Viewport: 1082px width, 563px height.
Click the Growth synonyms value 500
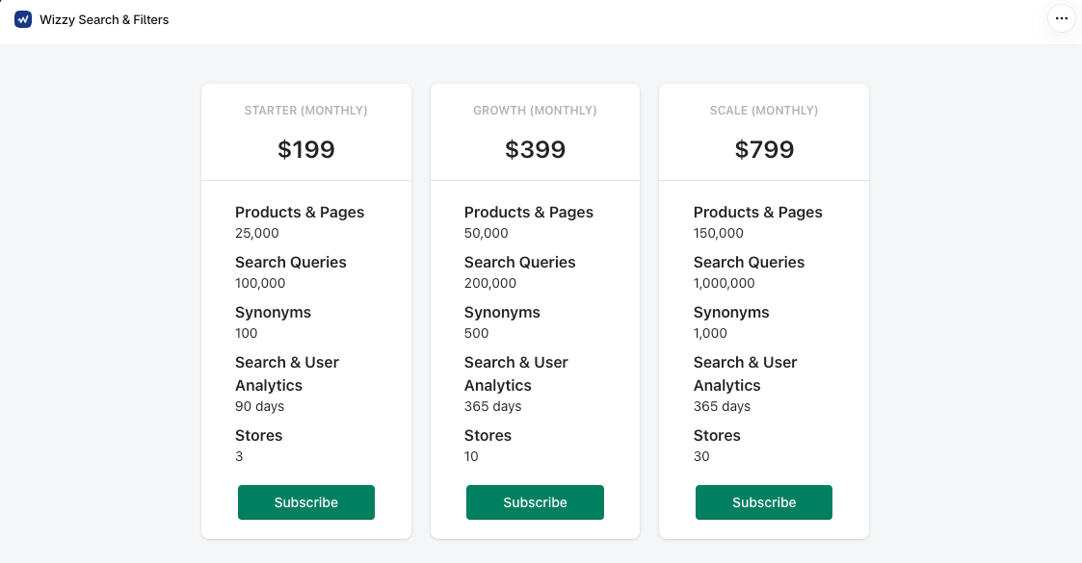(x=476, y=334)
